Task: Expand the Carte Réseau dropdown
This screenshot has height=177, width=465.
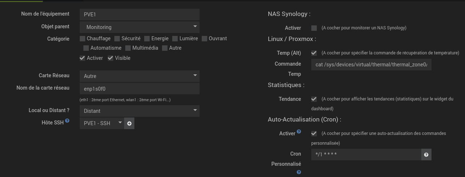Action: tap(139, 76)
